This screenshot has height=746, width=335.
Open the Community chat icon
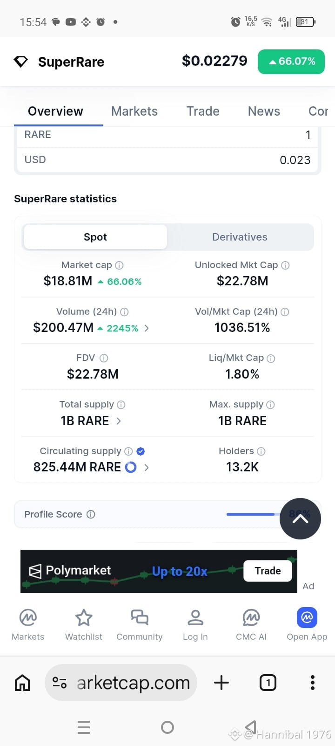coord(140,617)
